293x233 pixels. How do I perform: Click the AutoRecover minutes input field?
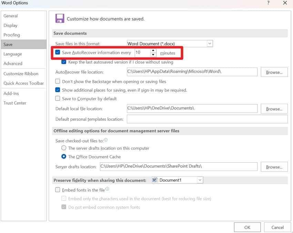tap(143, 53)
